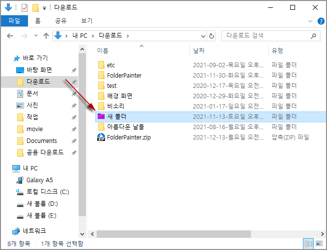Image resolution: width=327 pixels, height=250 pixels.
Task: Open the address bar history dropdown
Action: pyautogui.click(x=203, y=36)
